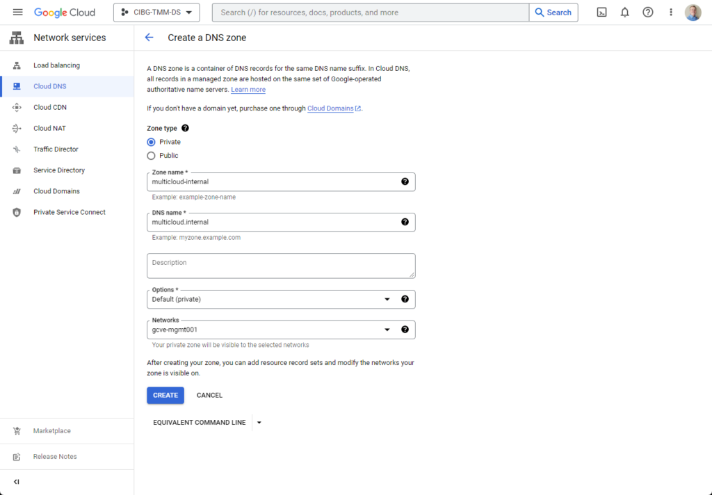This screenshot has height=495, width=712.
Task: Open the Networks dropdown
Action: [x=281, y=330]
